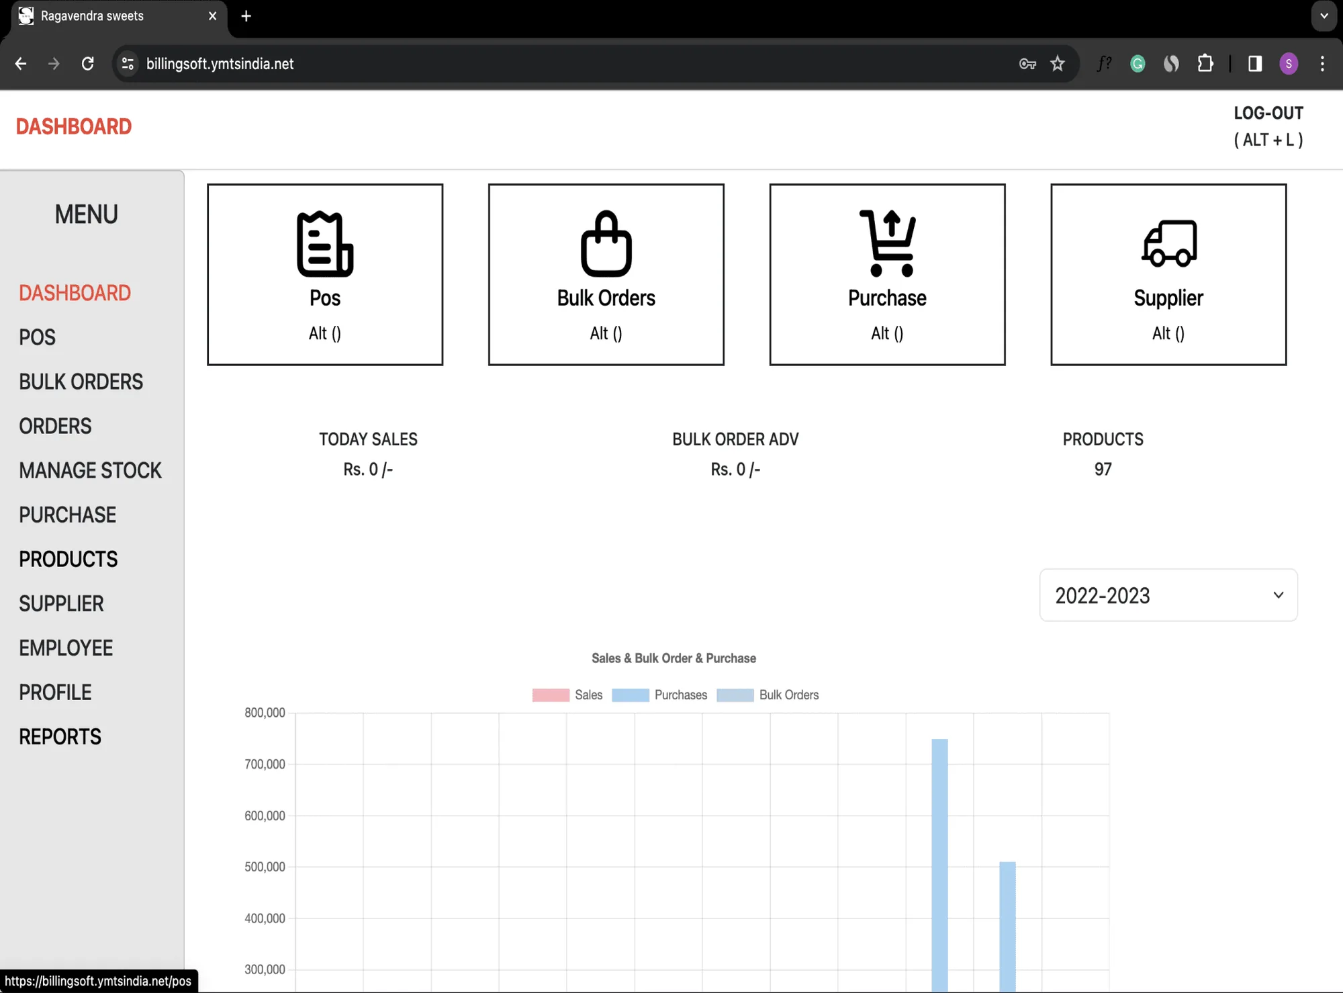
Task: Open the browser extensions puzzle icon
Action: 1205,64
